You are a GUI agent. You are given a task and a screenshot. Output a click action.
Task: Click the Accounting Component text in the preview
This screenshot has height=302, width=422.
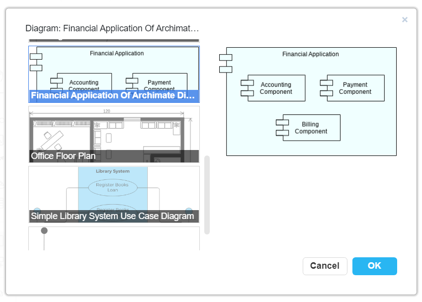[276, 88]
